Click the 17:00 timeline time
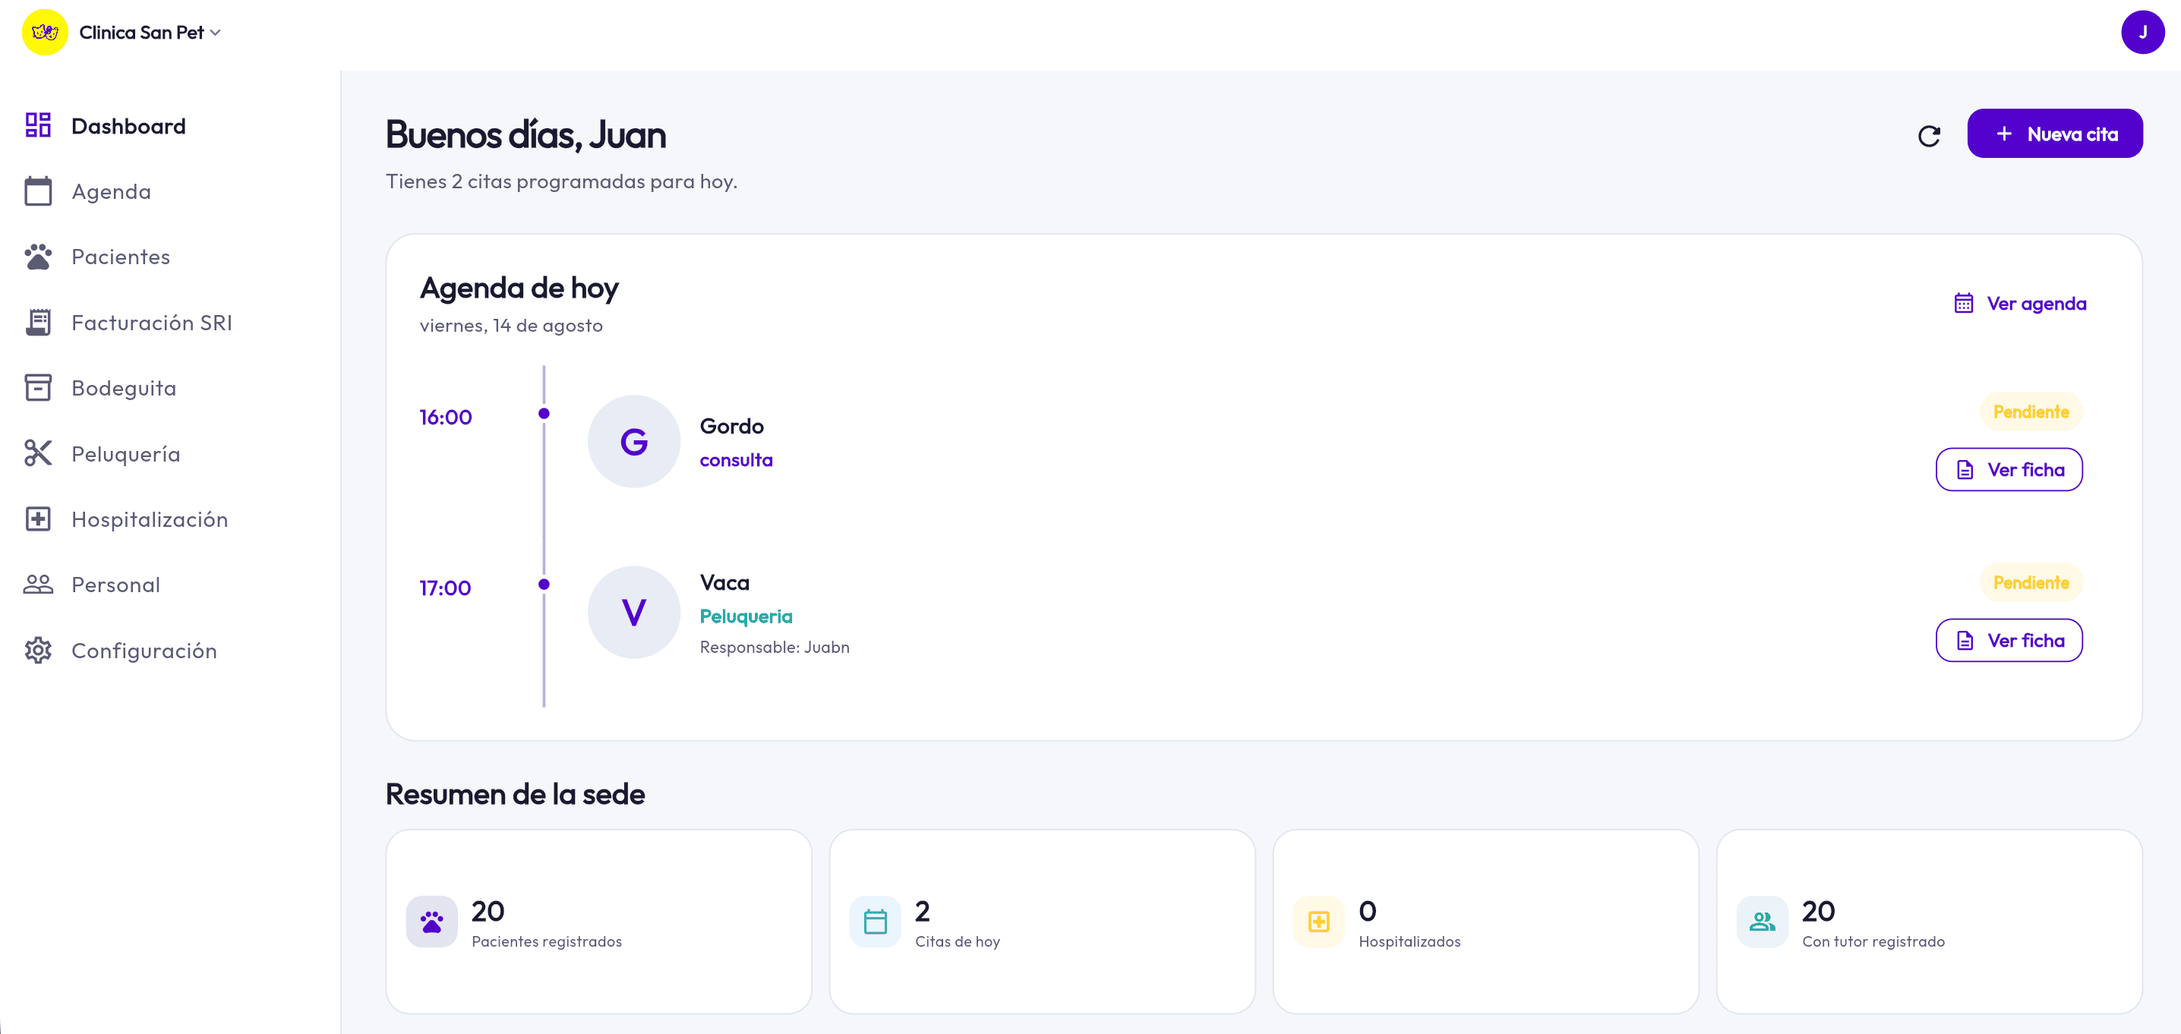2181x1034 pixels. pos(445,588)
